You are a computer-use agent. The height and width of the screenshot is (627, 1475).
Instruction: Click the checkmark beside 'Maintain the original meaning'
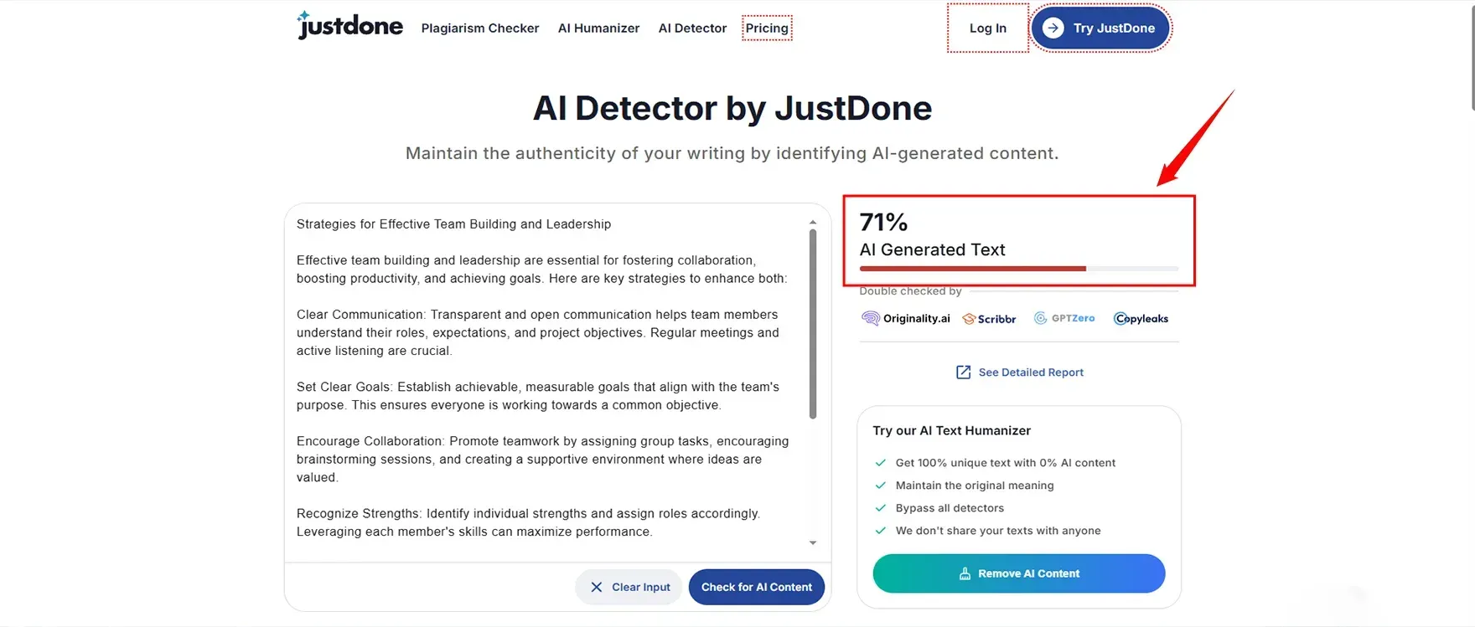pyautogui.click(x=881, y=486)
